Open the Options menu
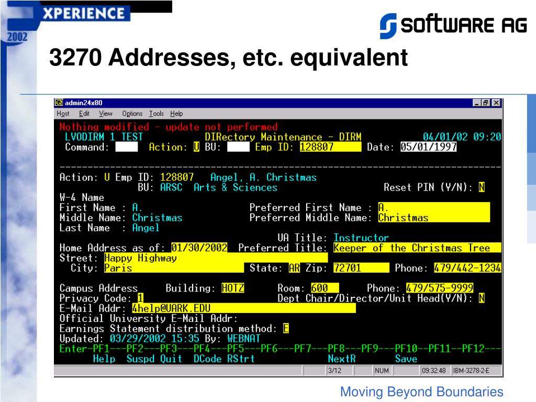 point(132,114)
